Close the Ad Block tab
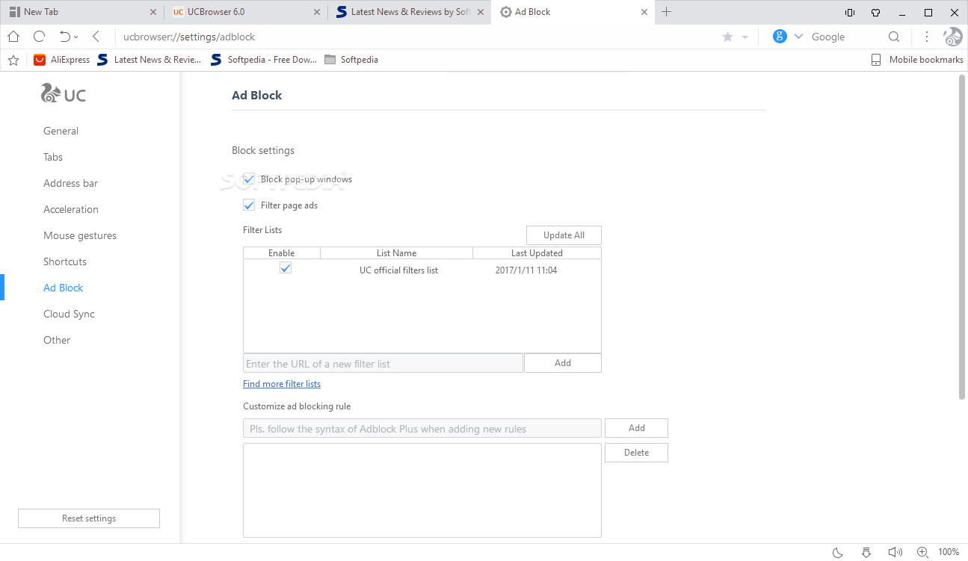Viewport: 968px width, 561px height. click(644, 12)
